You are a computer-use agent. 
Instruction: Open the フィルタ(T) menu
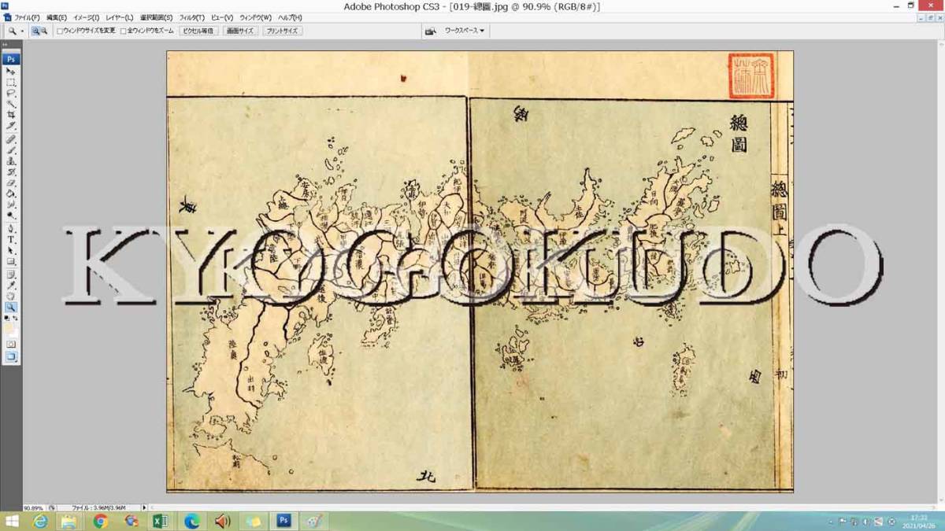191,17
